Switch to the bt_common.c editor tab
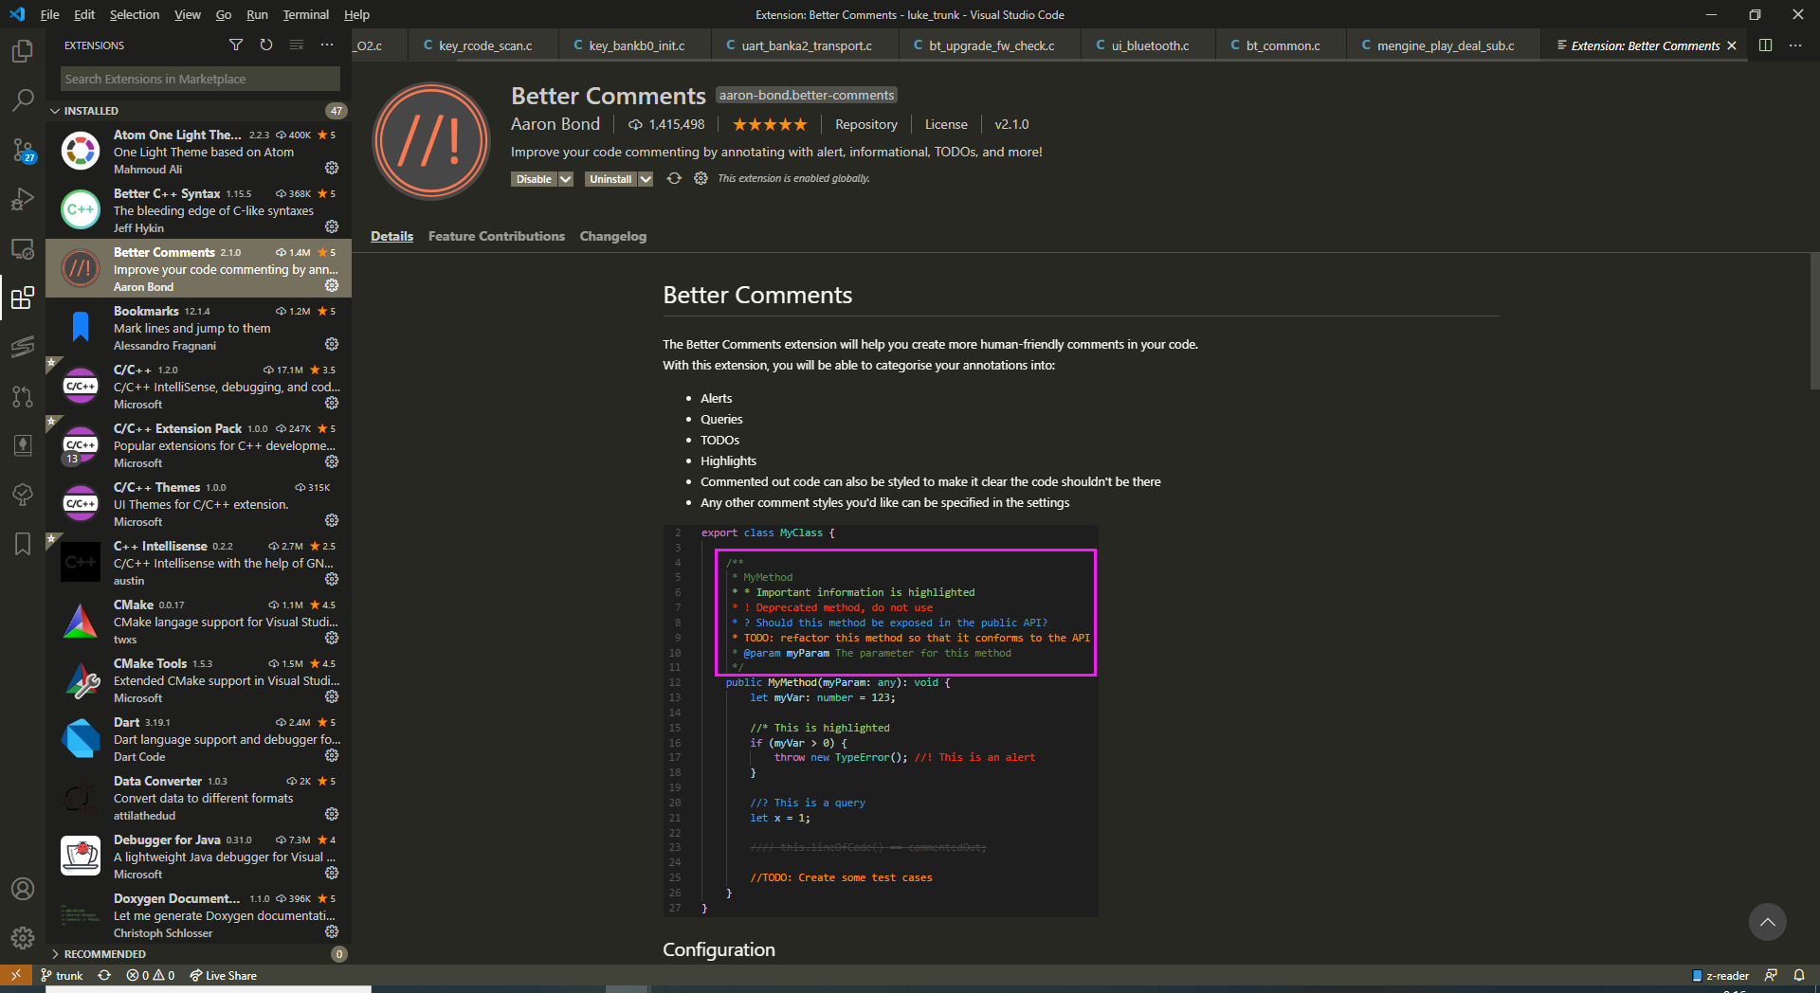Screen dimensions: 1820x993 click(x=1281, y=45)
